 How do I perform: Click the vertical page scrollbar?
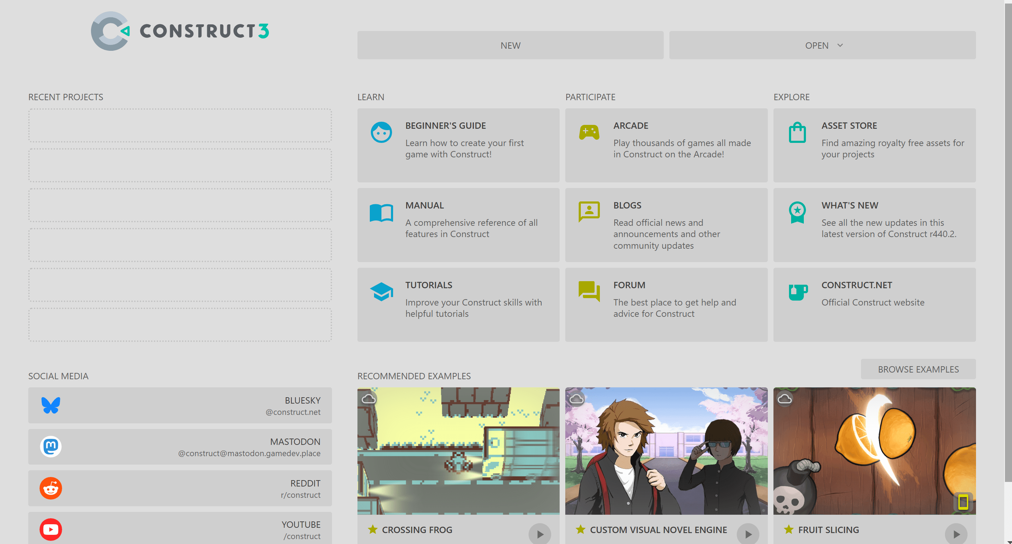click(x=1008, y=243)
